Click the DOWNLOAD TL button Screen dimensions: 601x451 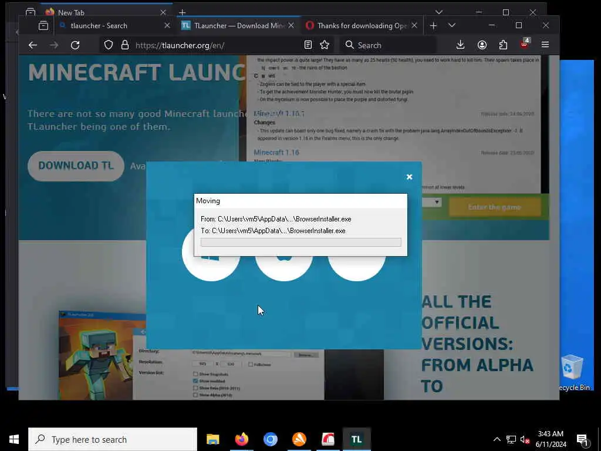tap(76, 166)
